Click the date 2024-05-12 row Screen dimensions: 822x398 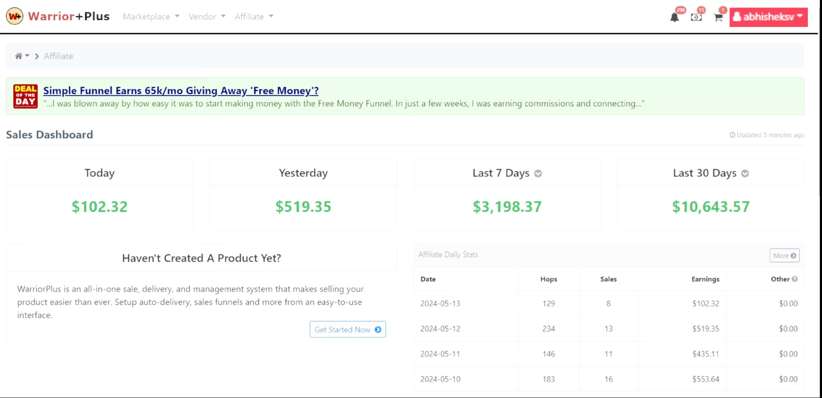(x=609, y=329)
